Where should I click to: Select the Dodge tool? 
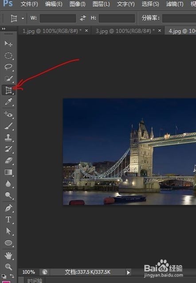pyautogui.click(x=8, y=195)
